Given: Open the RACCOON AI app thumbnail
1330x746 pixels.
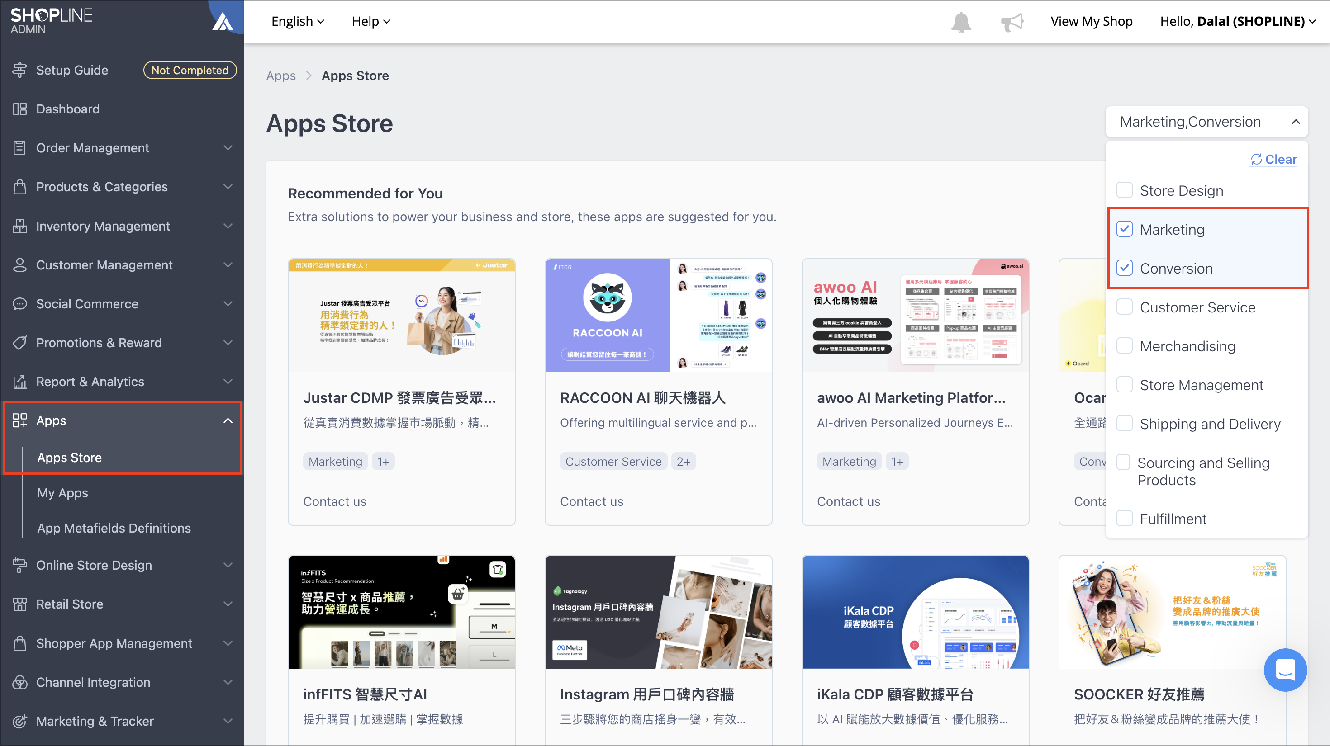Looking at the screenshot, I should [658, 315].
